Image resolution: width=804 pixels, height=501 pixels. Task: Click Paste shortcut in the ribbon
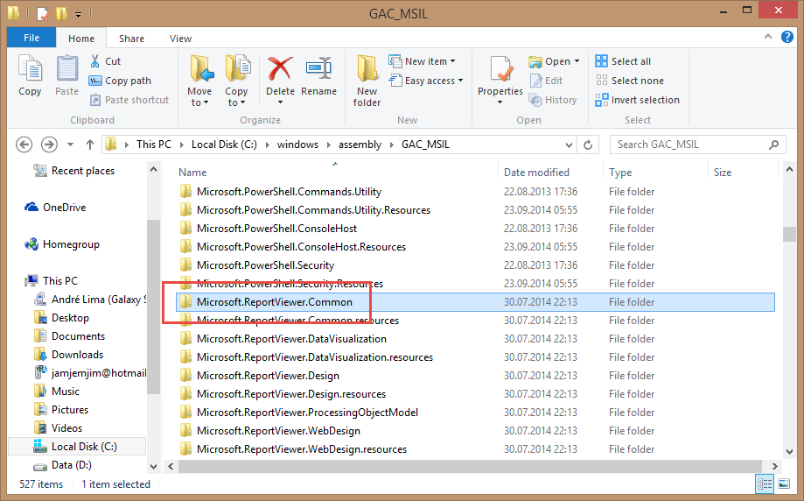[x=129, y=100]
